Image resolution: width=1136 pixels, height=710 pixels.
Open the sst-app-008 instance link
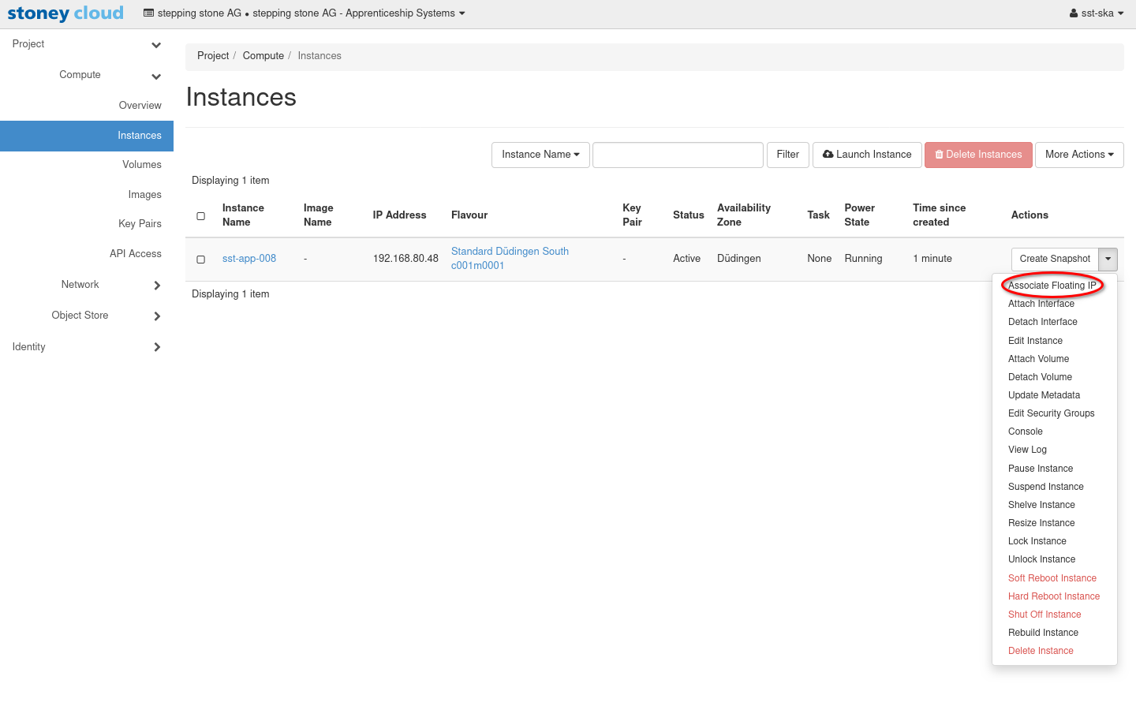pos(249,259)
